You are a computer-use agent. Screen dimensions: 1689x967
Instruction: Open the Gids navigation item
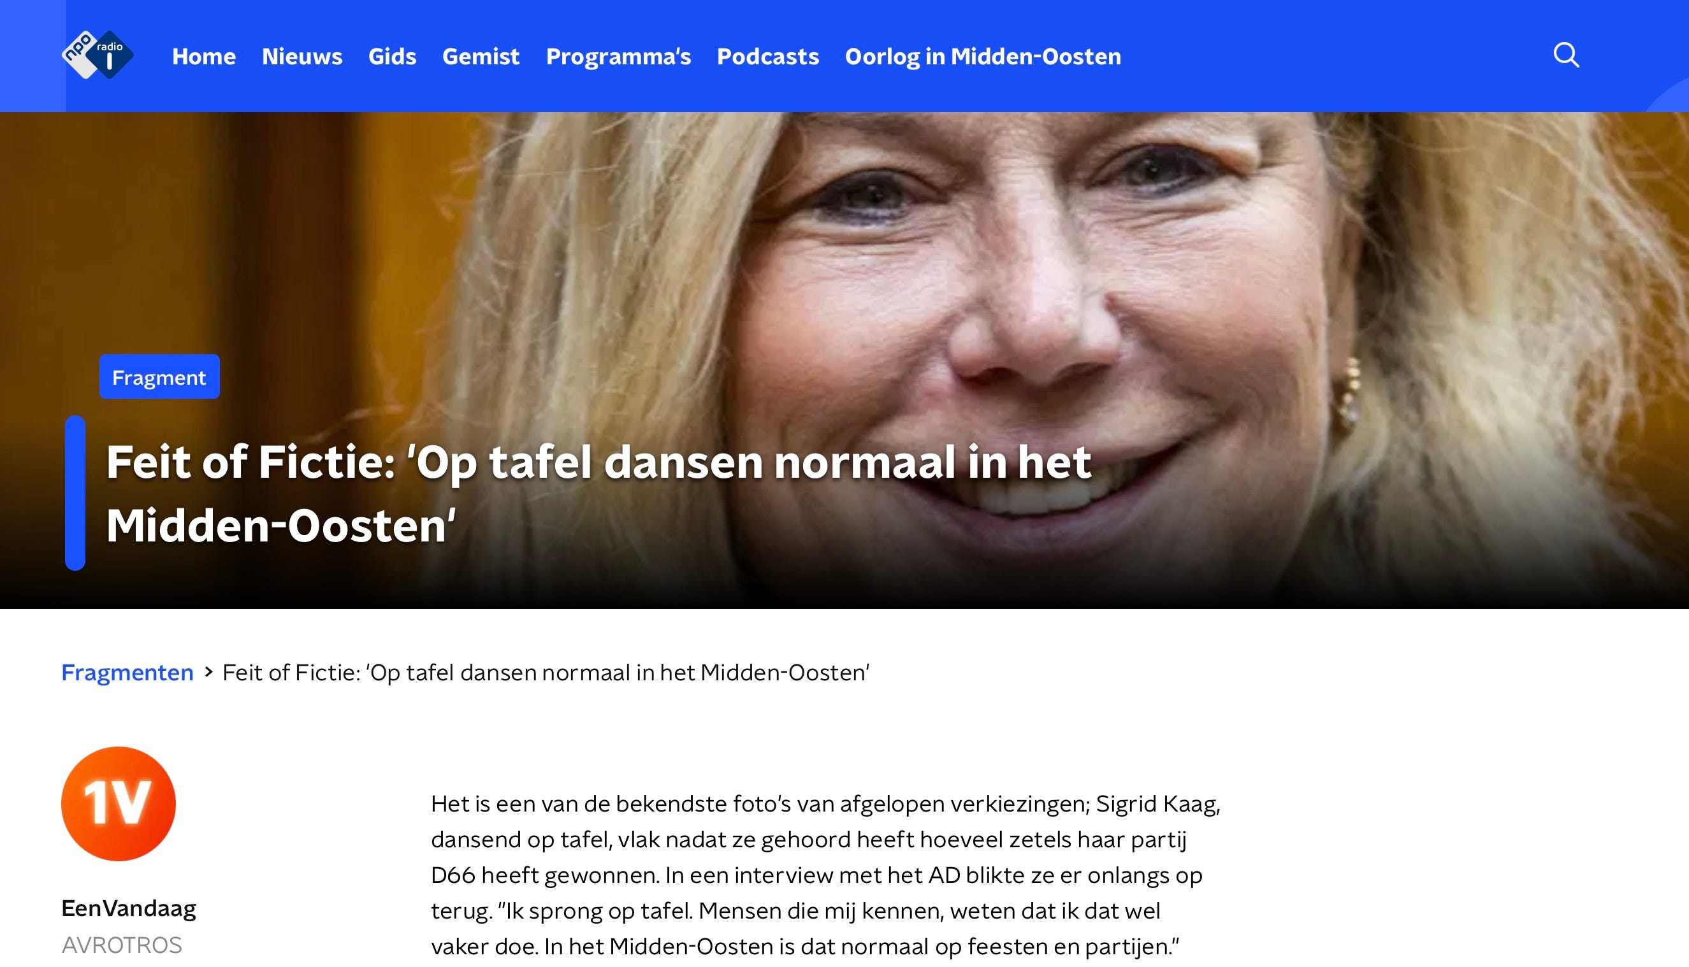tap(392, 57)
